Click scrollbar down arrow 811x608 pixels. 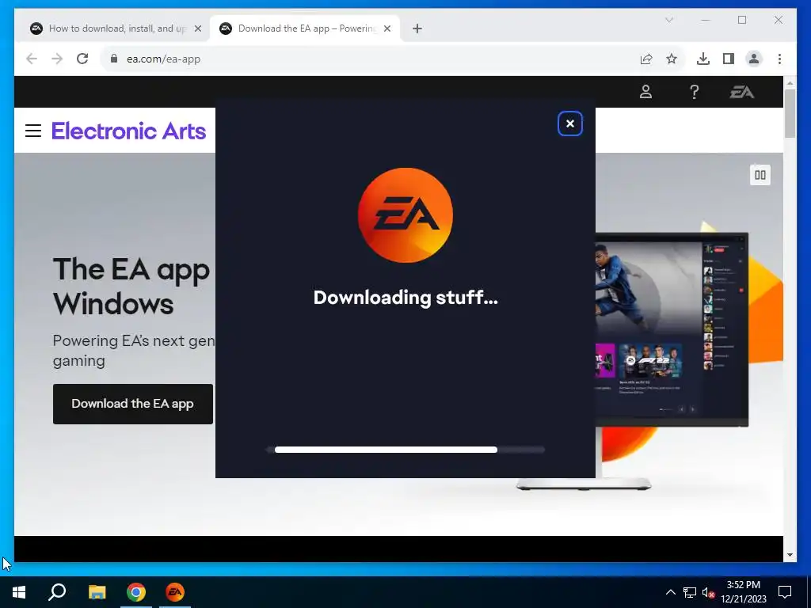(790, 555)
